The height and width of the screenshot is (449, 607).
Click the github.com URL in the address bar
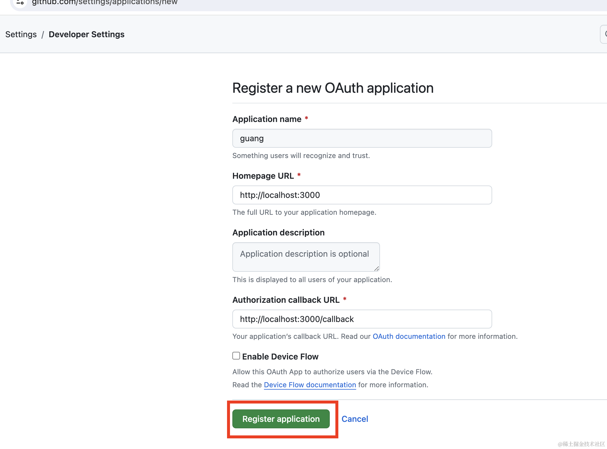[105, 2]
